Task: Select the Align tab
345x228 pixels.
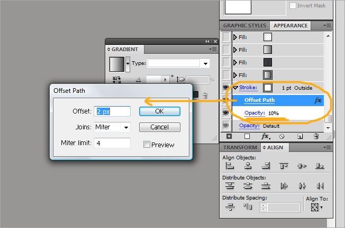Action: coord(275,147)
